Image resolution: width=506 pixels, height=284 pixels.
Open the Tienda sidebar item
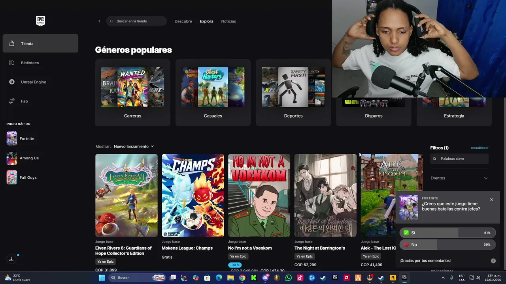(x=40, y=43)
